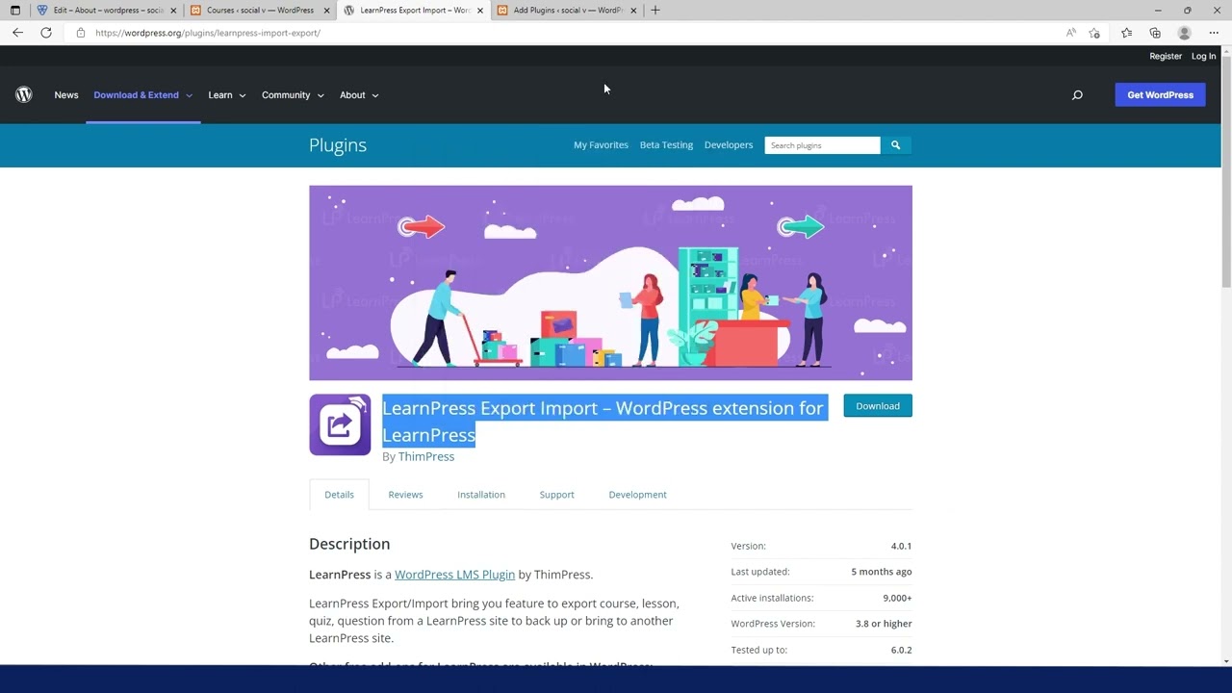Screen dimensions: 1232x693
Task: Close the Add Plugins tab
Action: coord(632,11)
